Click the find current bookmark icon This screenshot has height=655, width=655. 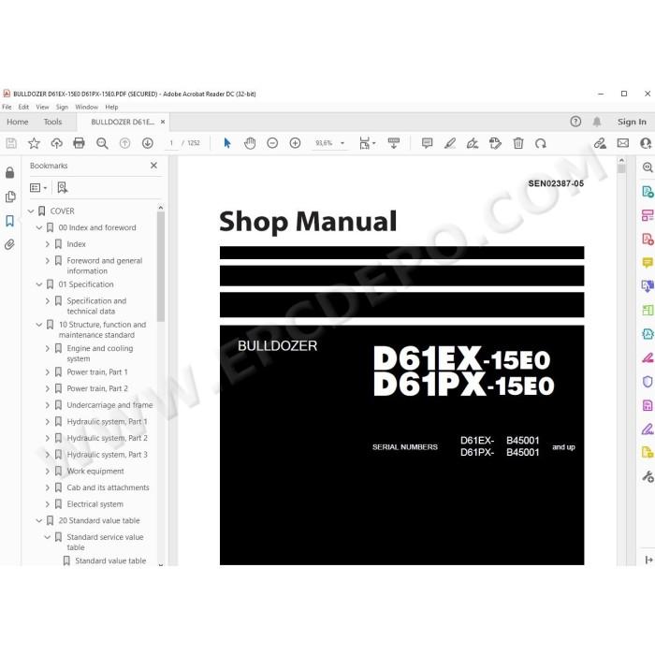(x=63, y=187)
